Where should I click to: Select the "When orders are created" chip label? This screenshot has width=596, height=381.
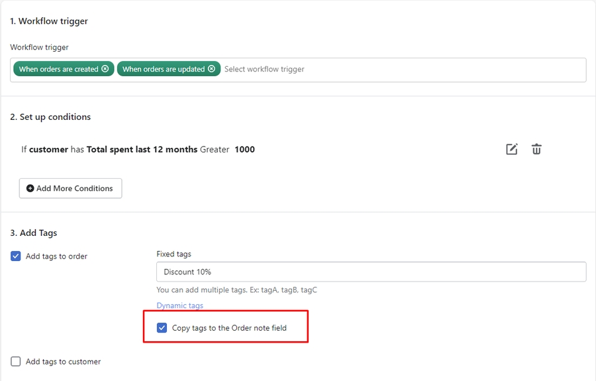click(x=58, y=69)
